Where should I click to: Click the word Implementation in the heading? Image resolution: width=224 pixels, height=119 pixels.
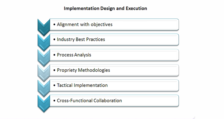[81, 8]
